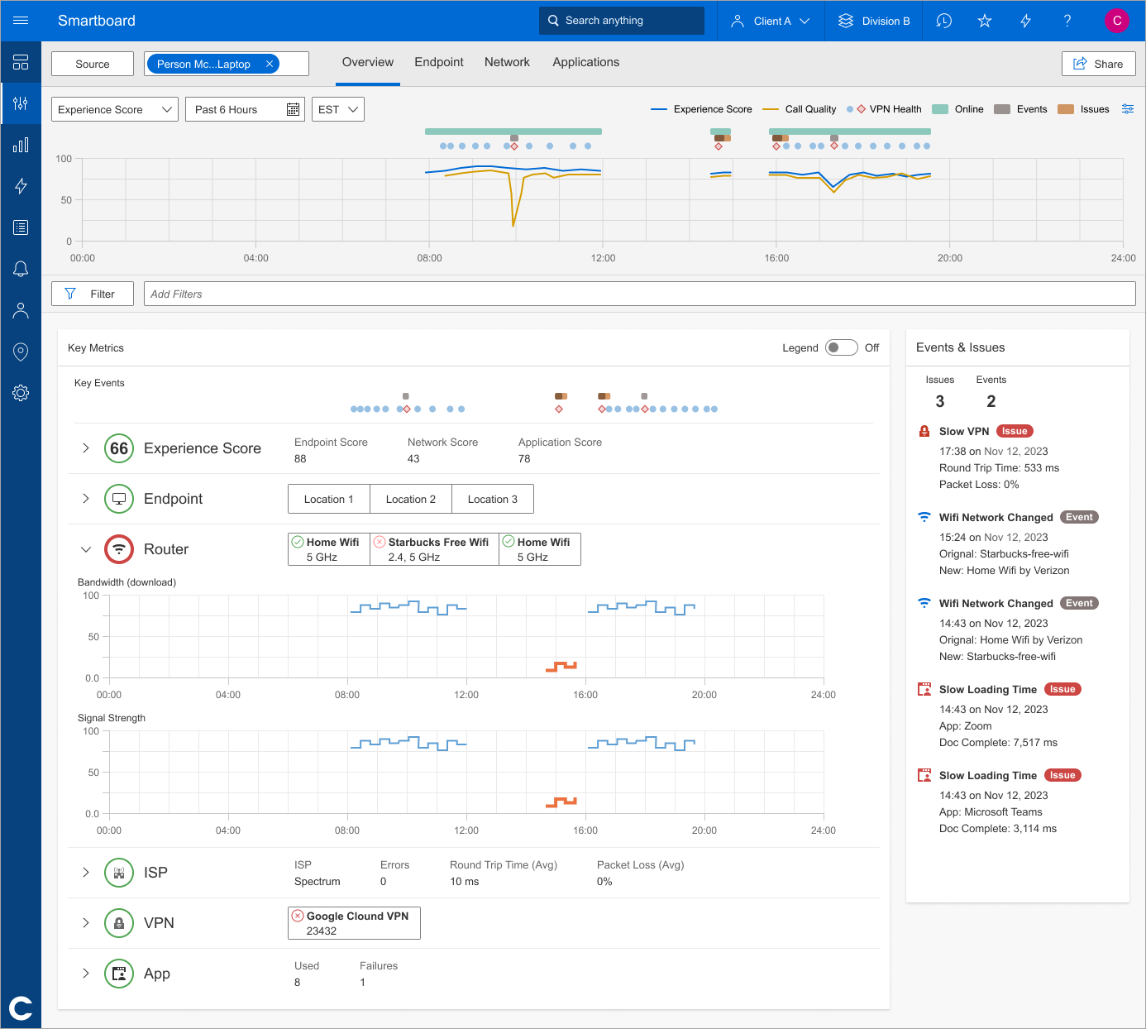
Task: Select the bar chart analytics icon in sidebar
Action: tap(21, 145)
